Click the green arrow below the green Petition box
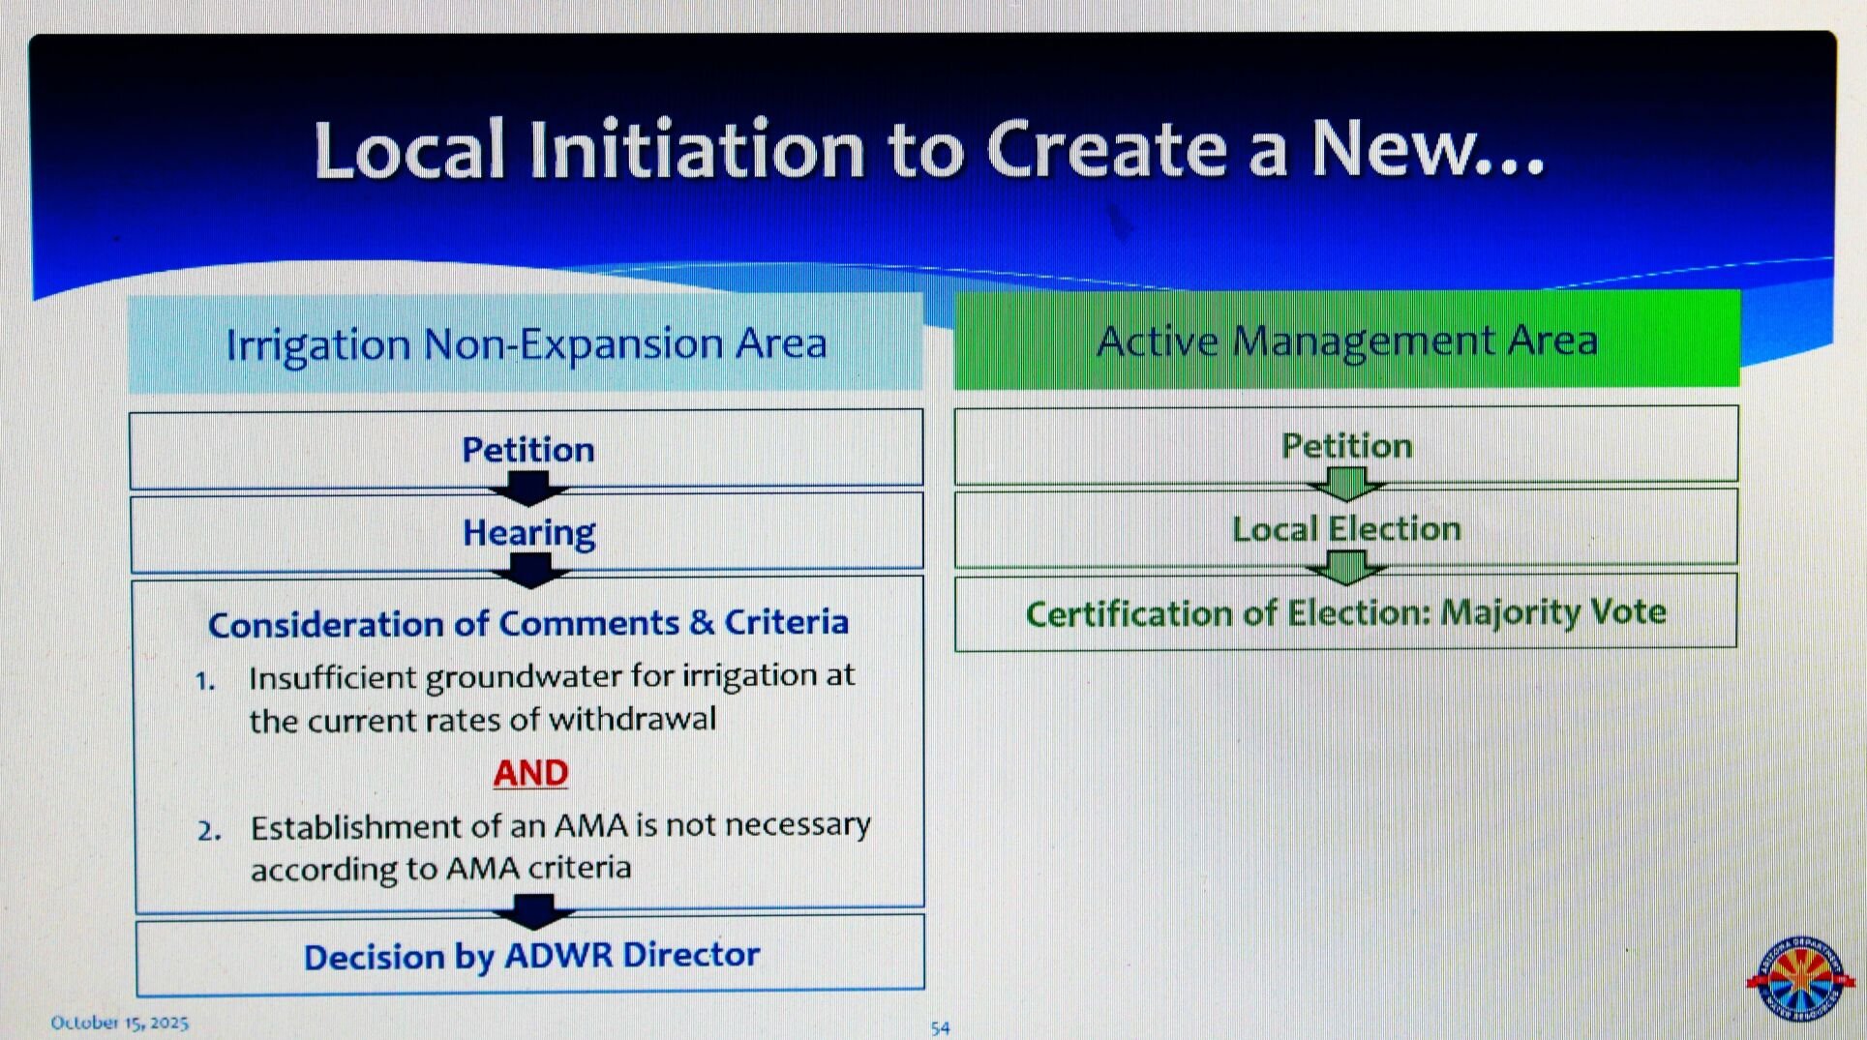The width and height of the screenshot is (1867, 1040). click(x=1345, y=484)
